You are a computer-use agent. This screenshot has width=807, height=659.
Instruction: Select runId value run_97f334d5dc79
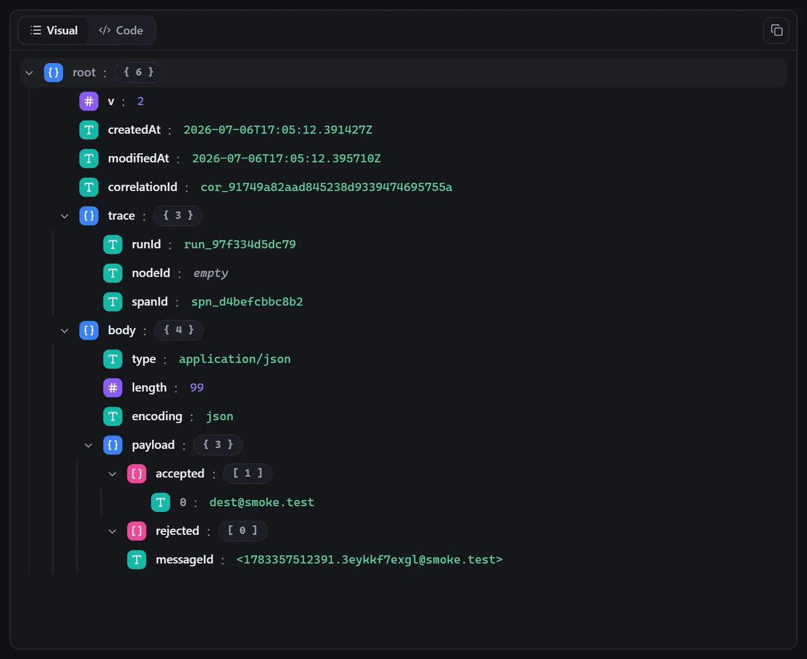pos(240,244)
